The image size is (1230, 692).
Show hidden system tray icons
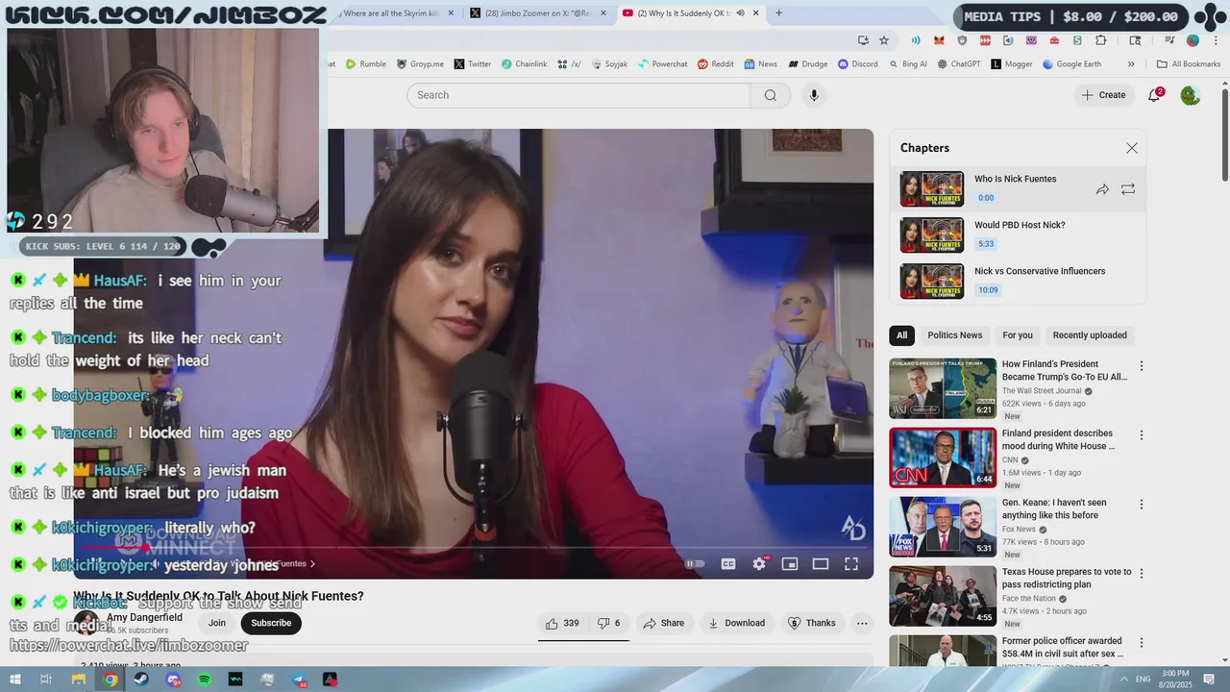[x=1124, y=680]
